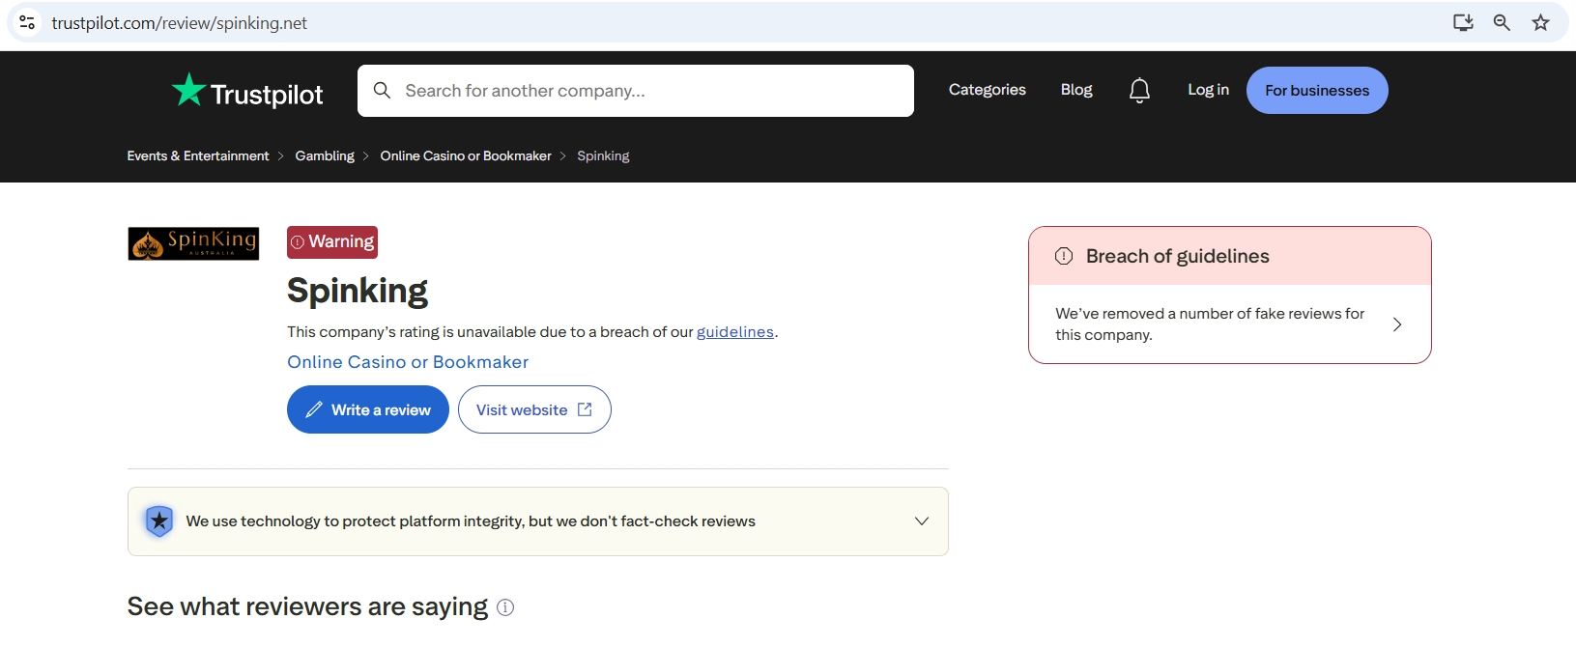Click Online Casino or Bookmaker category link

pos(408,362)
